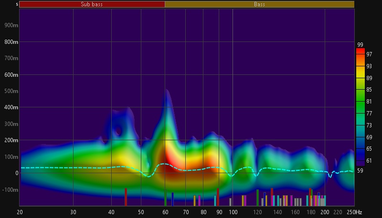Click the gray bar just below 100 Hz
Image resolution: width=382 pixels, height=218 pixels.
pos(230,202)
